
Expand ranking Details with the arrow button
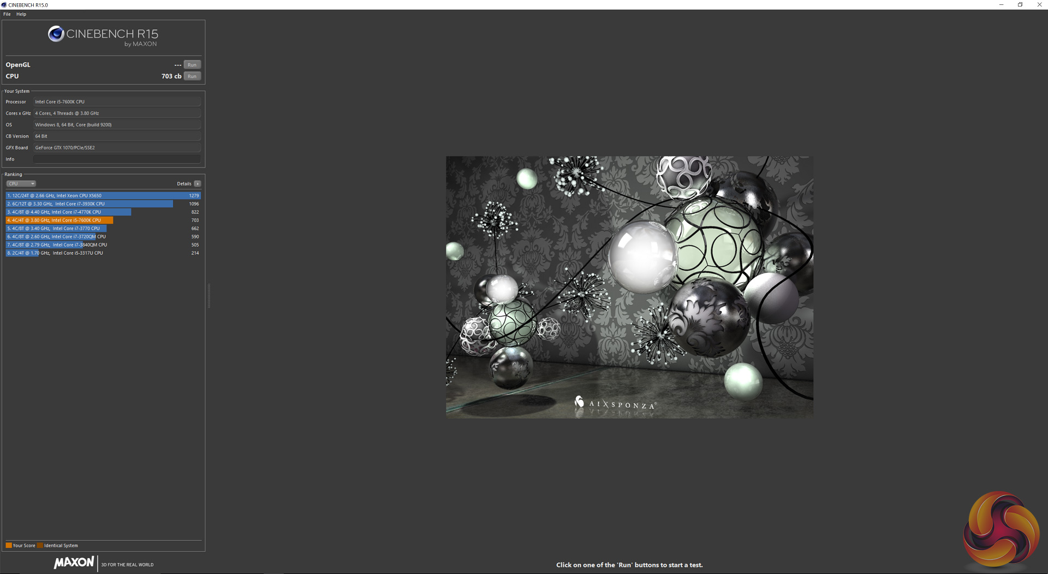[x=198, y=184]
